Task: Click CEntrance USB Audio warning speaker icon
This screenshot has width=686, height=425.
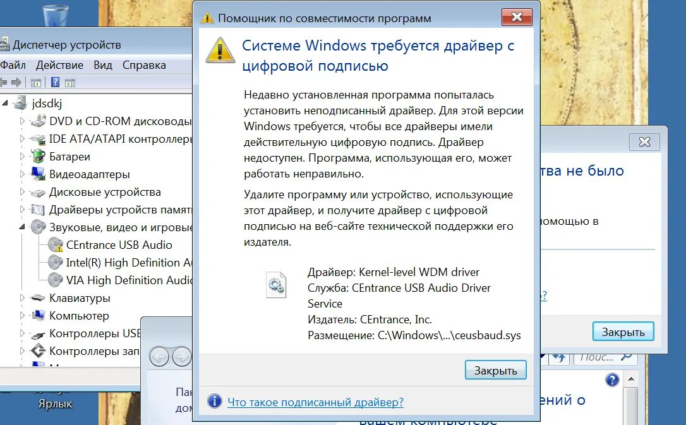Action: [56, 244]
